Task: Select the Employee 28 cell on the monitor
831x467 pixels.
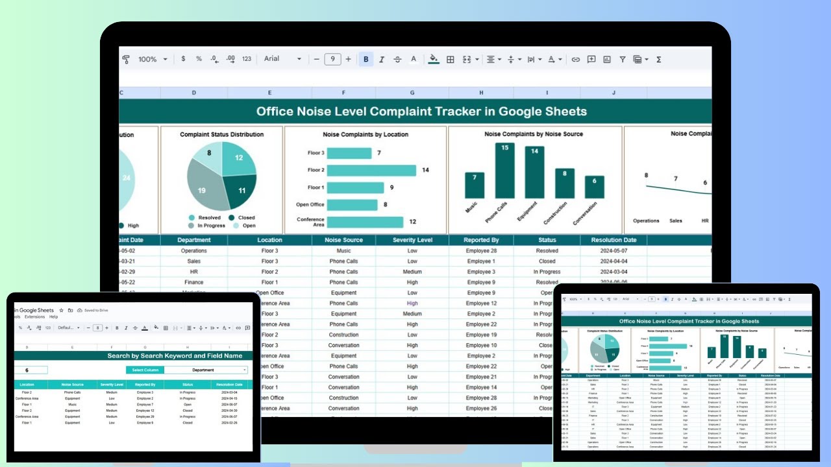Action: point(481,250)
